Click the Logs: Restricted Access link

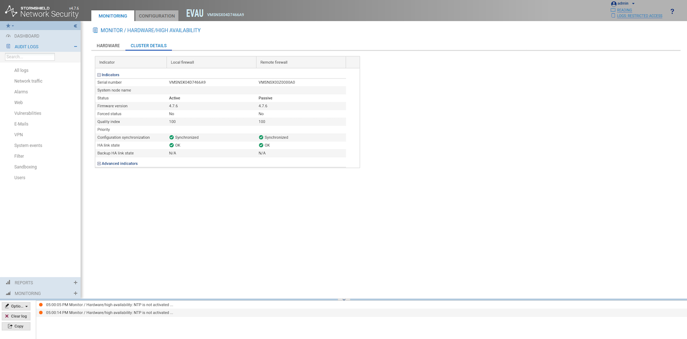click(x=639, y=16)
